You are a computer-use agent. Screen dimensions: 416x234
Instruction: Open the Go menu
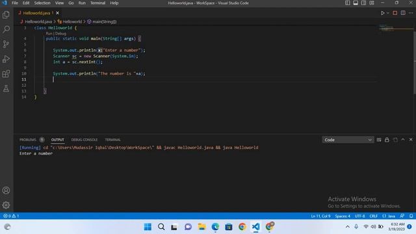[71, 3]
